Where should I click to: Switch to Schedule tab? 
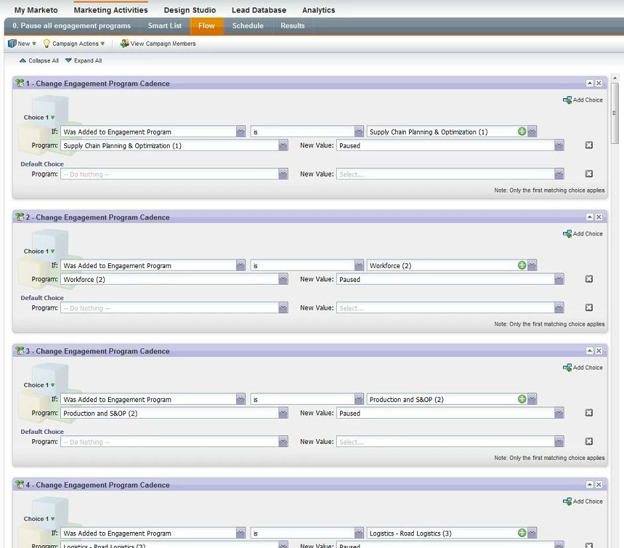click(248, 26)
